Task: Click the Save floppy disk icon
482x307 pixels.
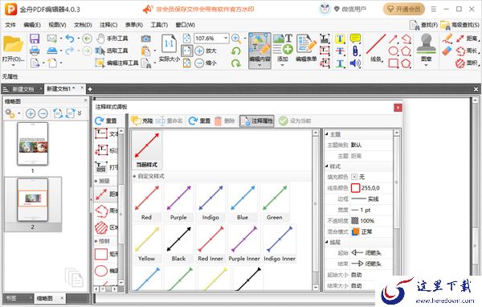Action: click(x=35, y=39)
